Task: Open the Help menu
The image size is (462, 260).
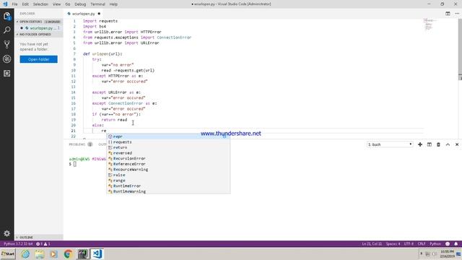Action: pos(113,4)
